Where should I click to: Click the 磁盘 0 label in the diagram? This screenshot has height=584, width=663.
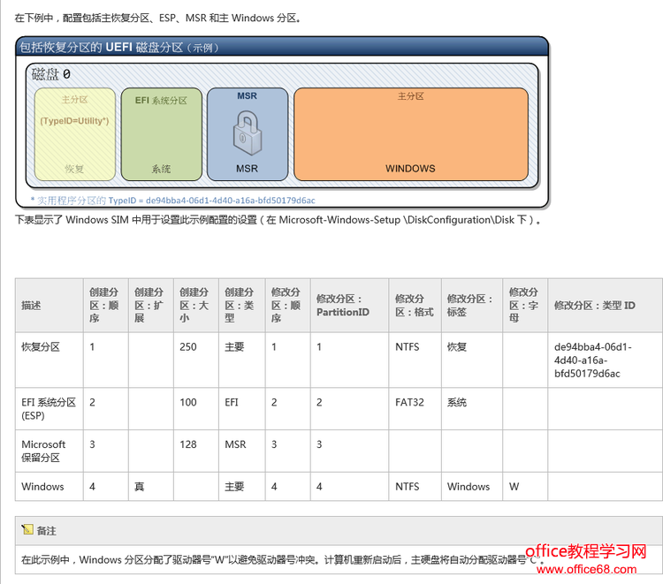point(50,74)
